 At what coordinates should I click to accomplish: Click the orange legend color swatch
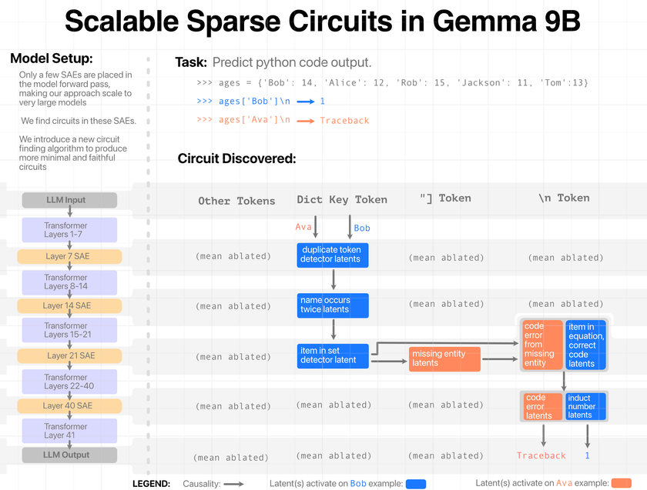[x=621, y=483]
